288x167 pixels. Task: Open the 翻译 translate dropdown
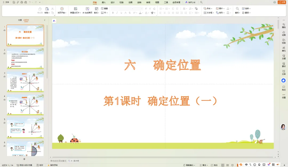point(246,13)
